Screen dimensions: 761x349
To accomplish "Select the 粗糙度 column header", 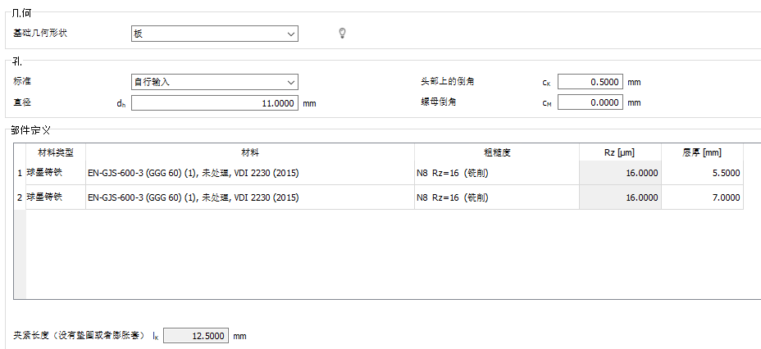I will tap(496, 152).
